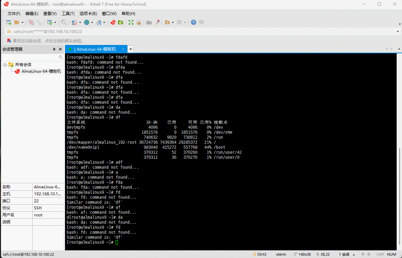Viewport: 402px width, 258px height.
Task: Open Help via blue question mark icon
Action: click(193, 22)
